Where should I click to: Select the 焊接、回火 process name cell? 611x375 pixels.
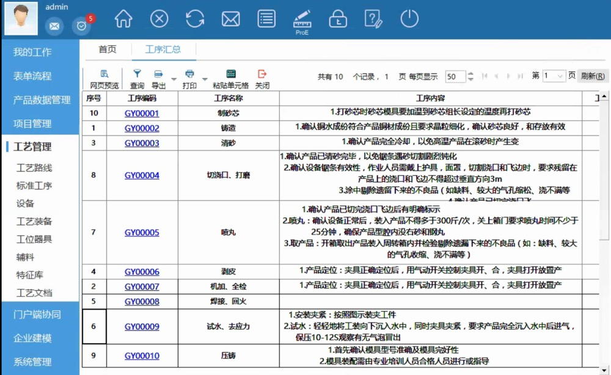click(229, 301)
